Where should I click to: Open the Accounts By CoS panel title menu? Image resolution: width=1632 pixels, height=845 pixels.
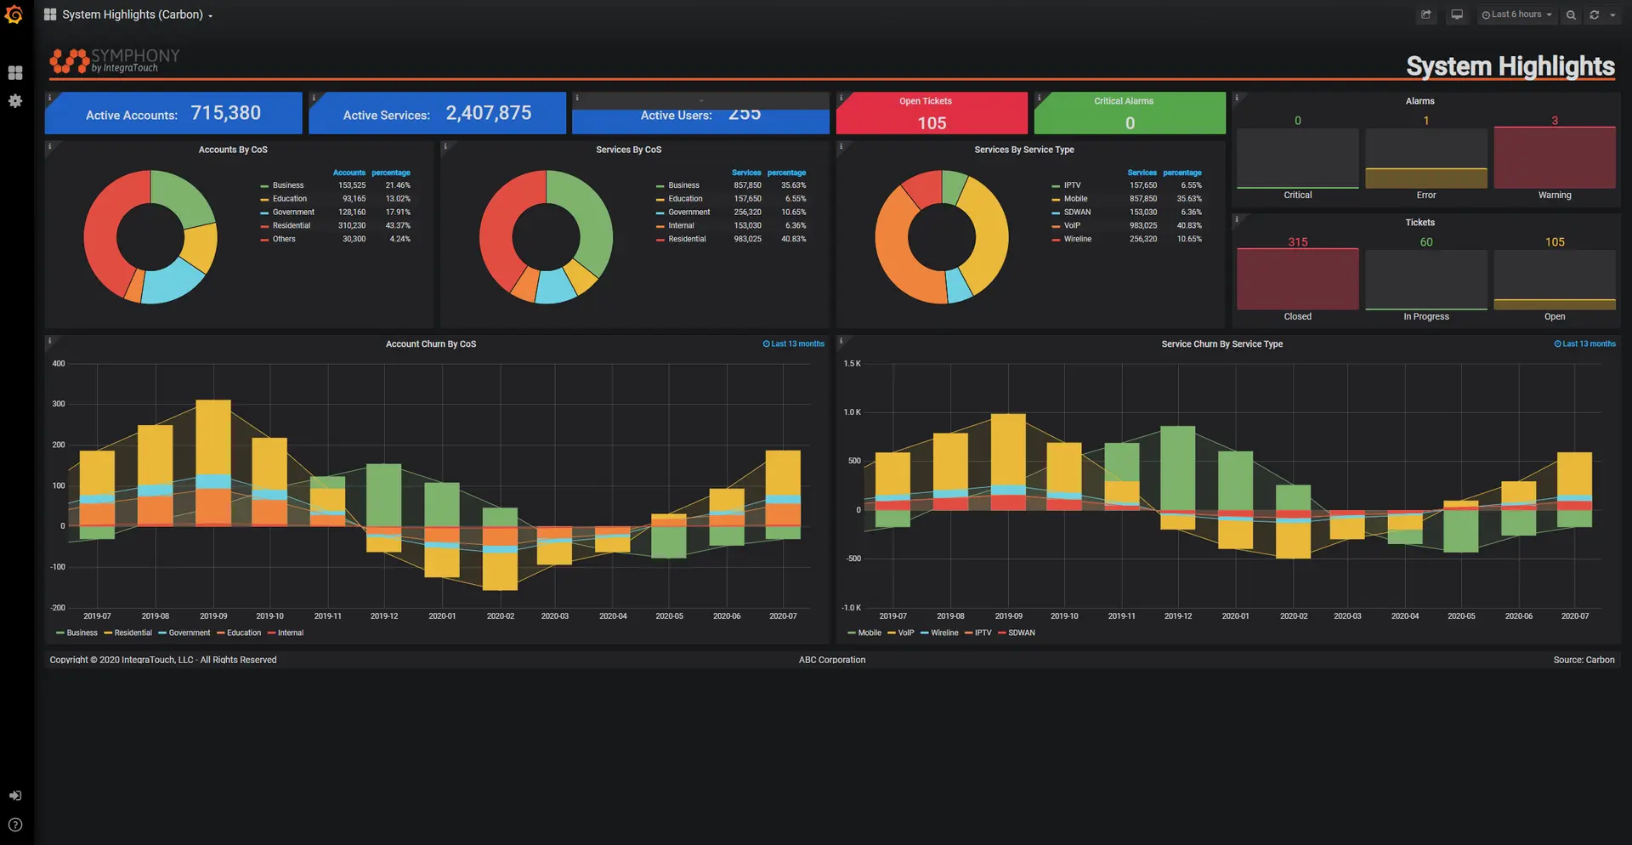point(233,150)
